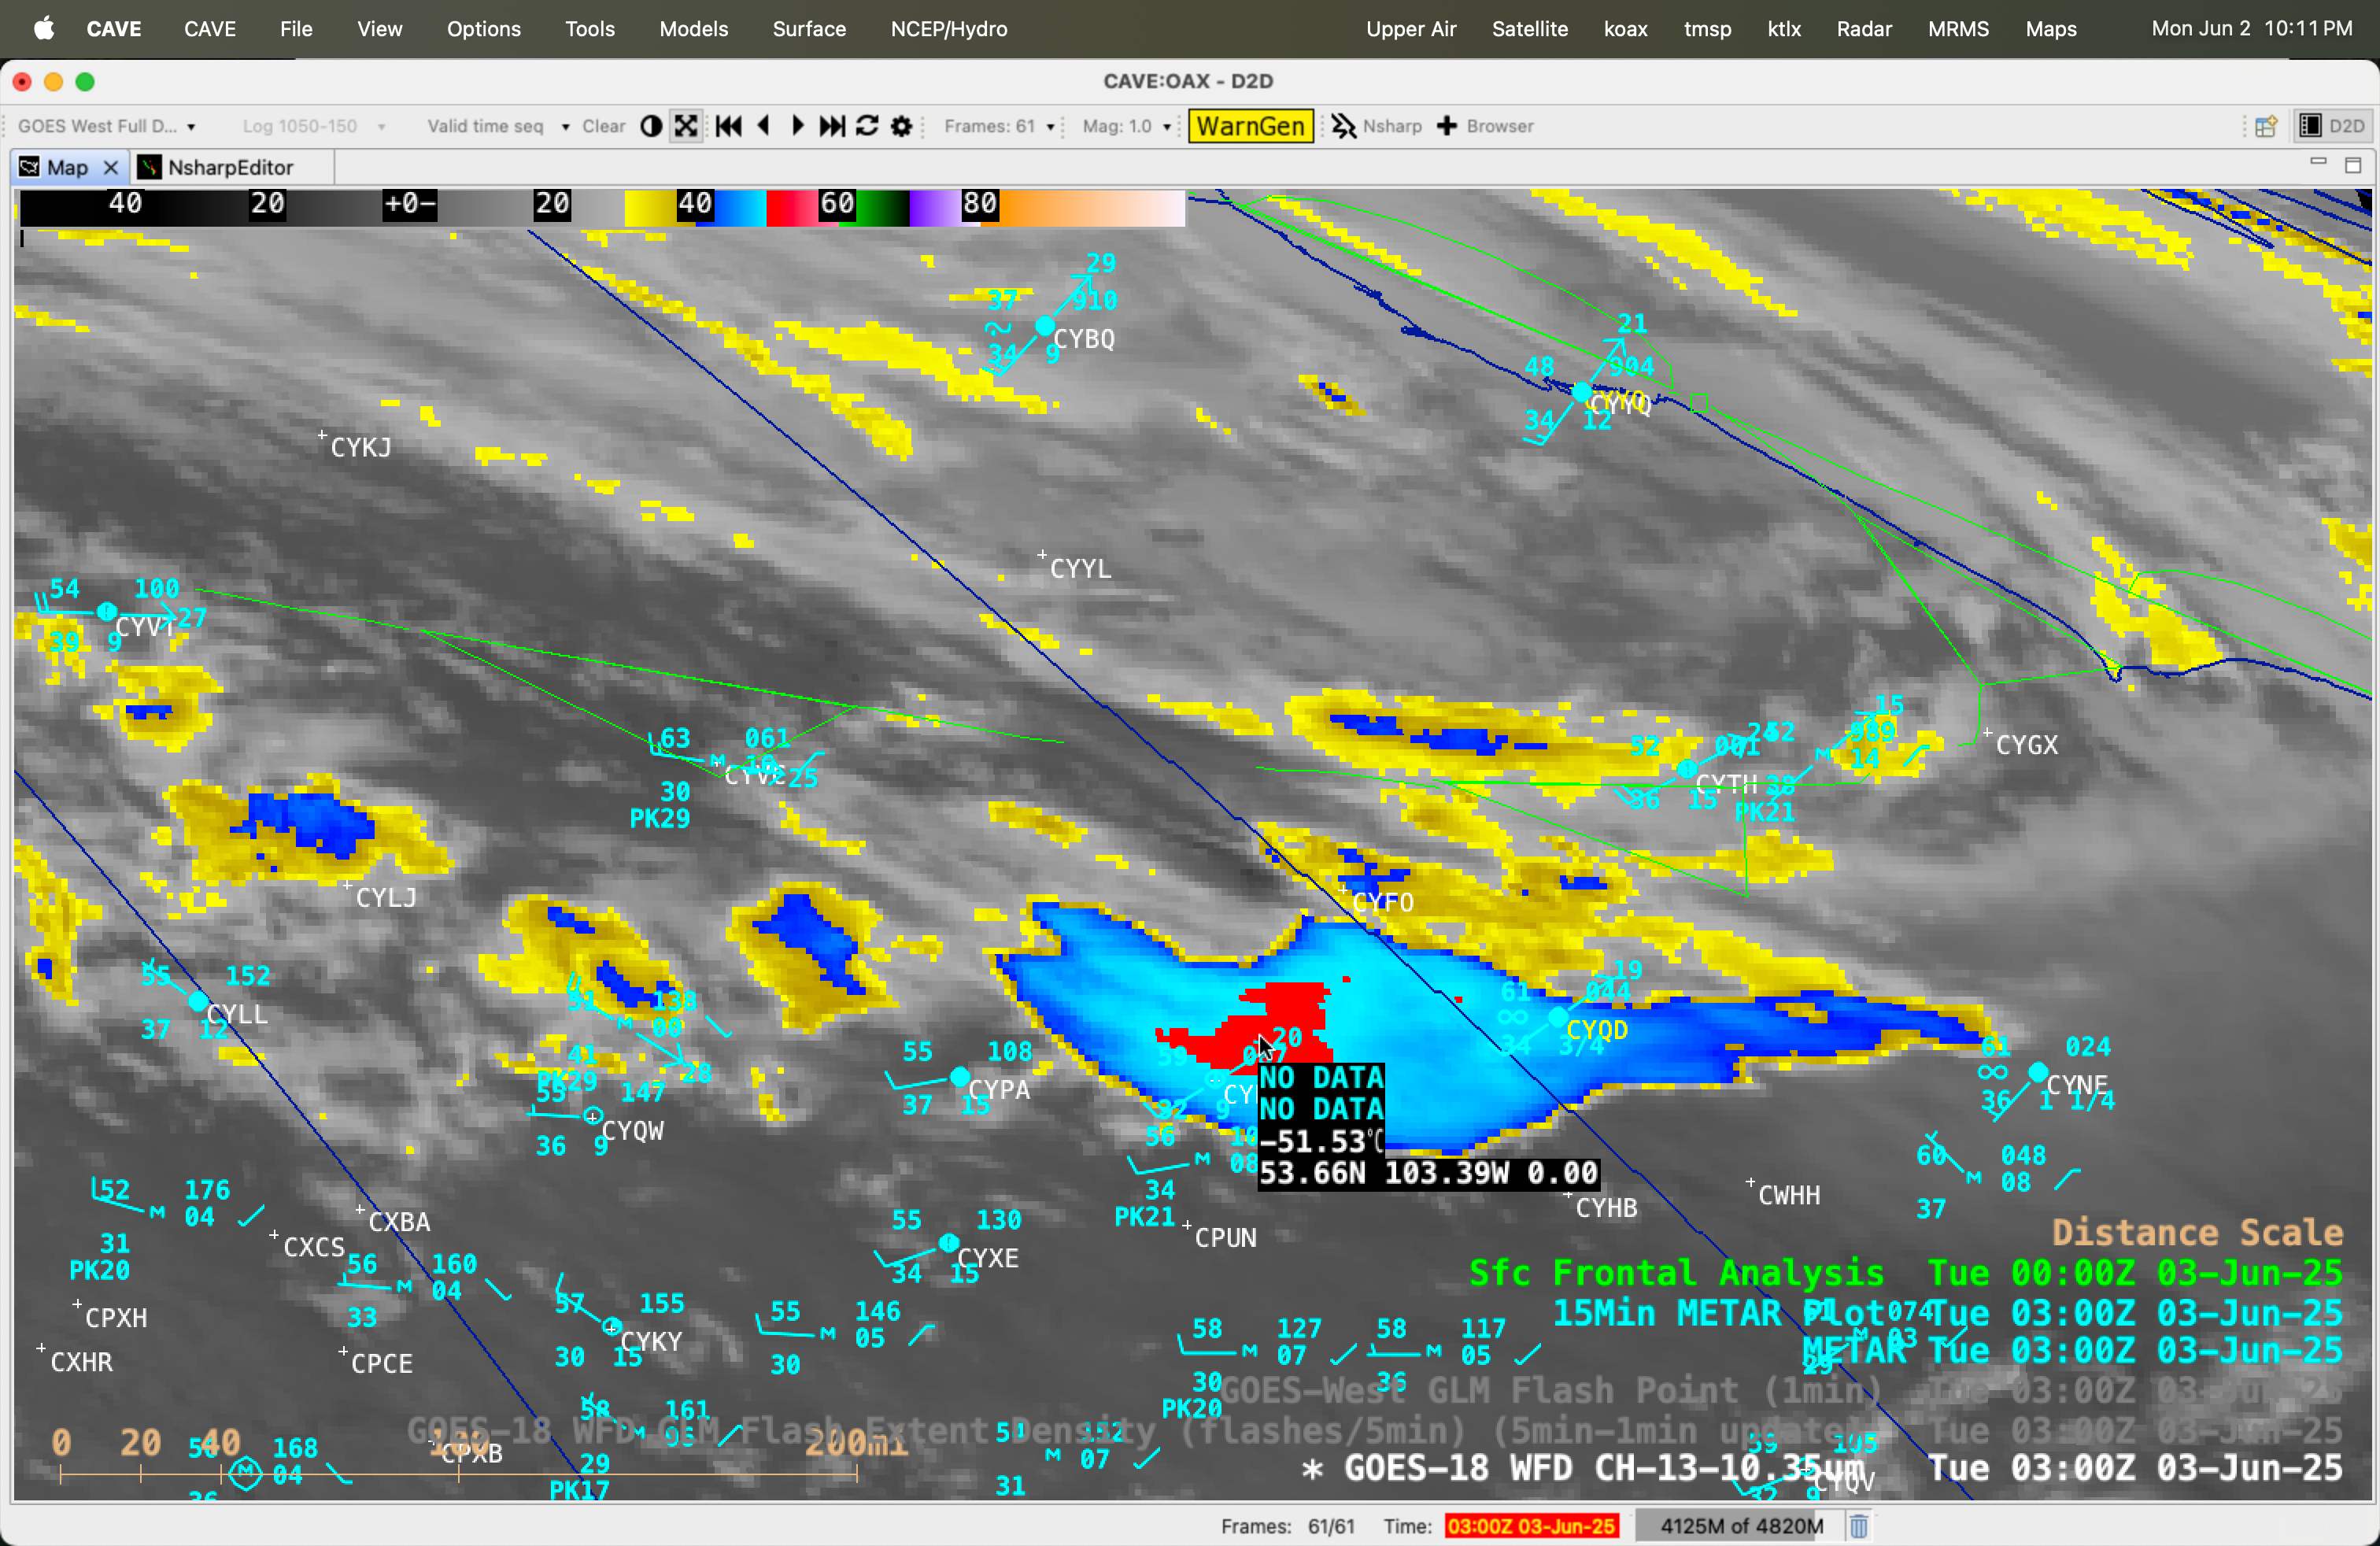Open the Satellite menu
The width and height of the screenshot is (2380, 1546).
point(1530,28)
